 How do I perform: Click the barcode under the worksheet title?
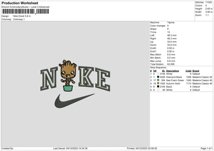pyautogui.click(x=25, y=11)
